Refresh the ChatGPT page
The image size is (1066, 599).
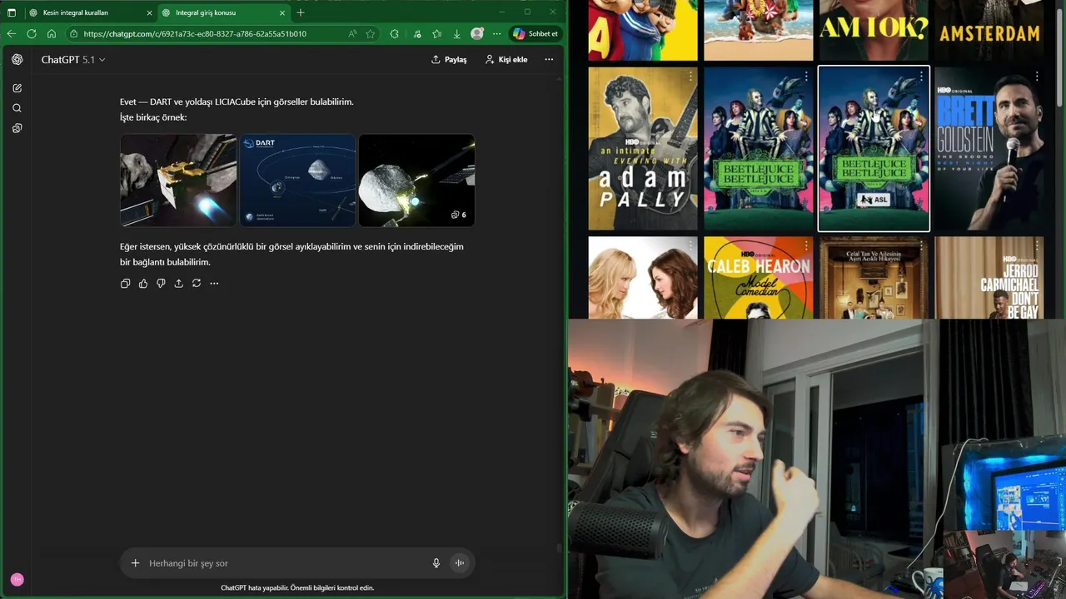[x=32, y=34]
